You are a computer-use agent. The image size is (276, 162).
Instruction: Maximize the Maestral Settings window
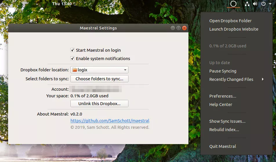179,28
